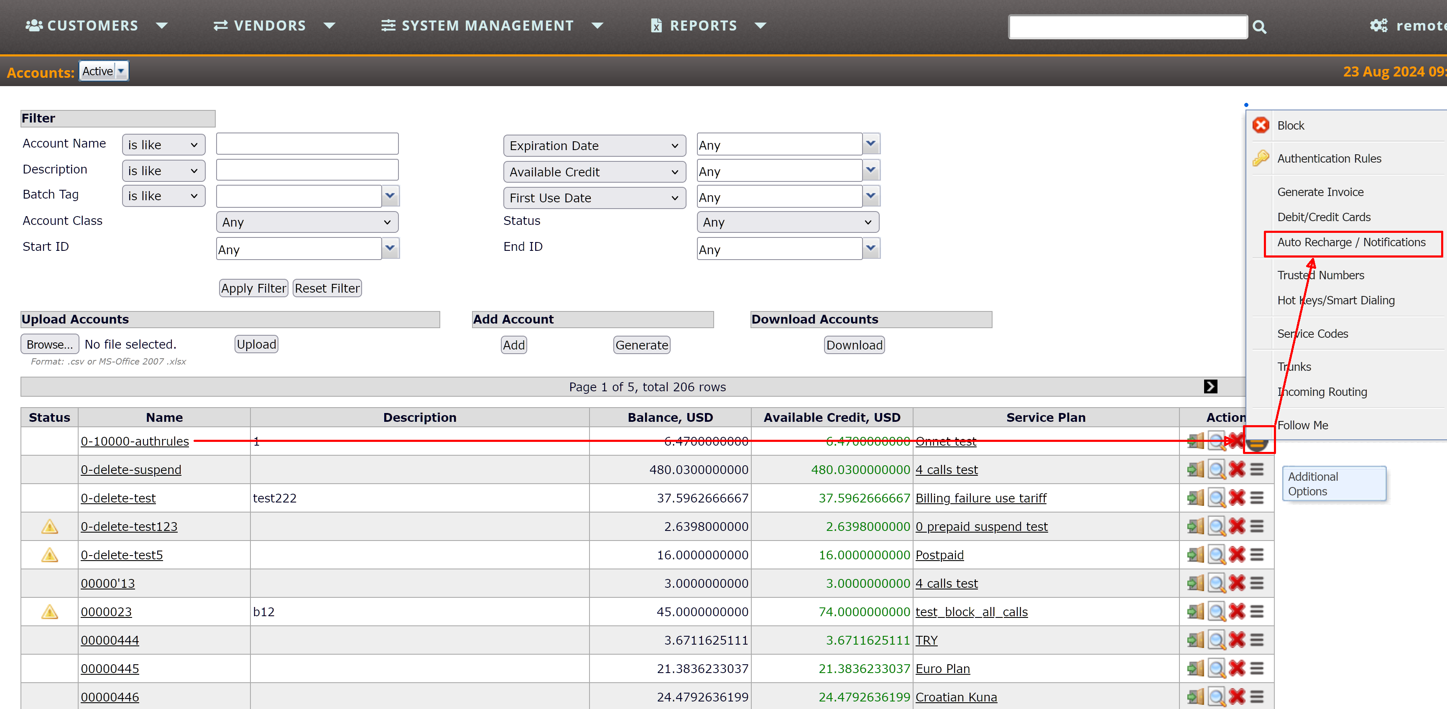Click the red X delete icon for 0000023
The height and width of the screenshot is (709, 1447).
pyautogui.click(x=1236, y=611)
